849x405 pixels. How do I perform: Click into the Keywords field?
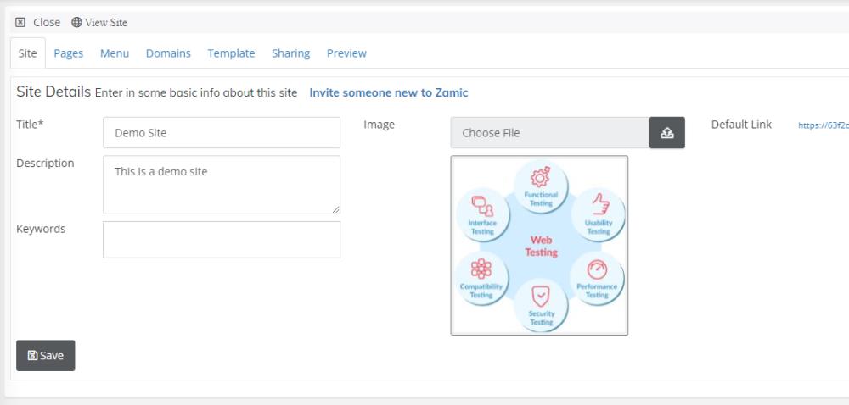coord(221,240)
